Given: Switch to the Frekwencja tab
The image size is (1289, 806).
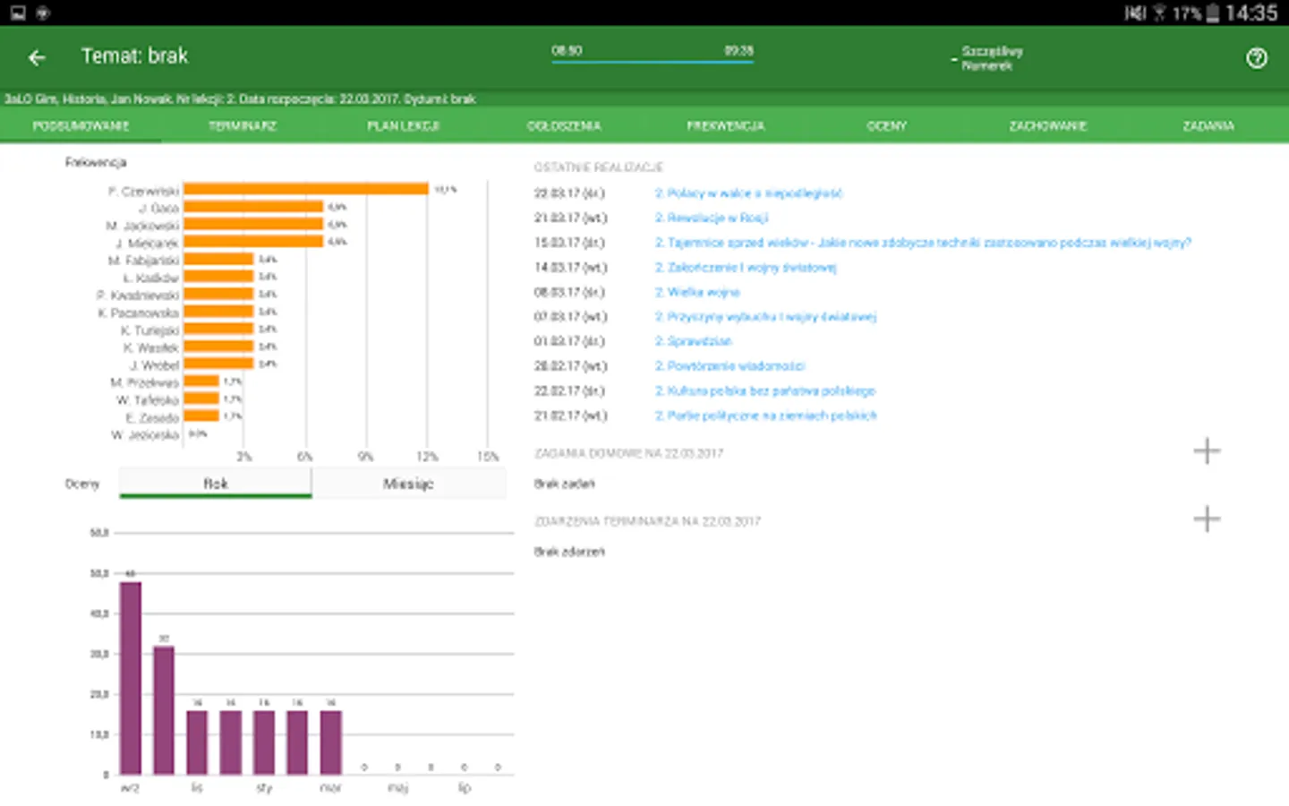Looking at the screenshot, I should click(725, 126).
